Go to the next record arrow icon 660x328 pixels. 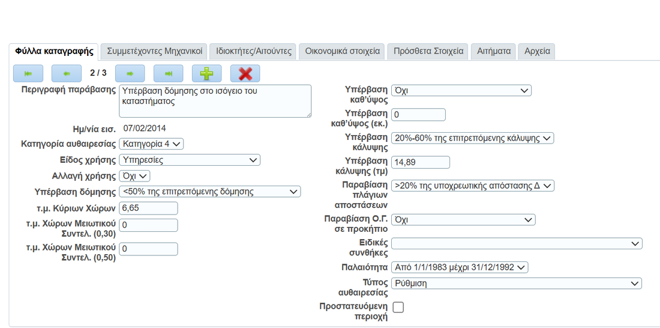click(x=130, y=73)
